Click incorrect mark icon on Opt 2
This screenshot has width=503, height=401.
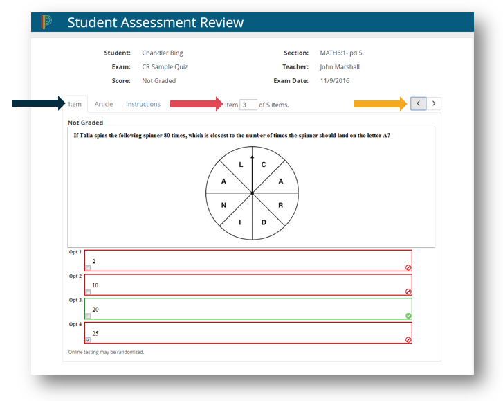click(408, 292)
